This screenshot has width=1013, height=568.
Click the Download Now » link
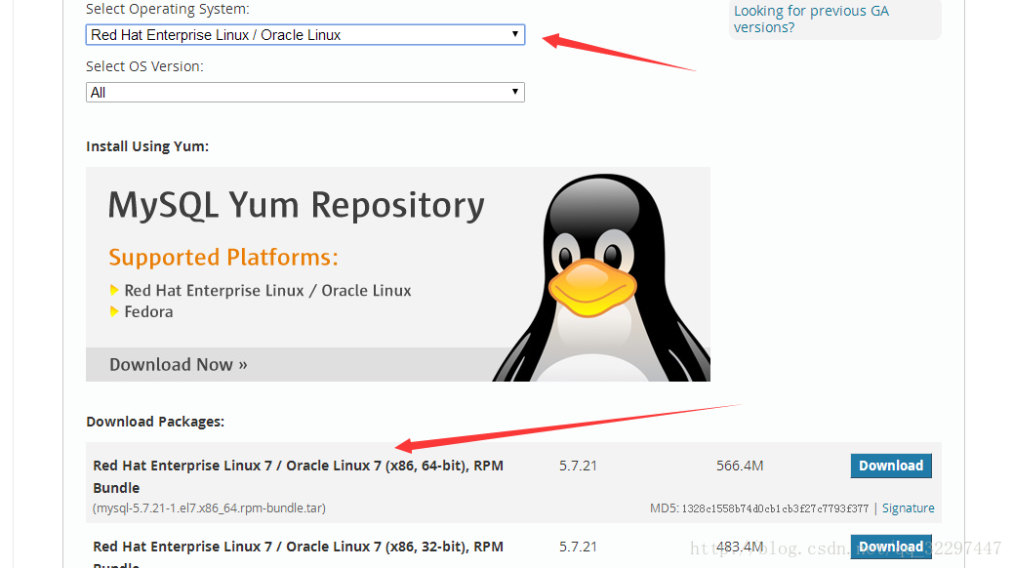[179, 364]
